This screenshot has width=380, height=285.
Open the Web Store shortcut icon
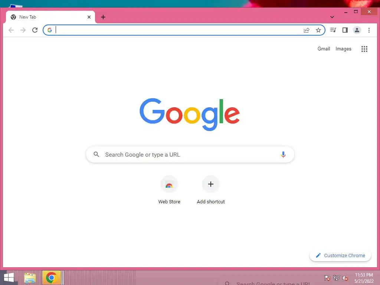pyautogui.click(x=169, y=184)
